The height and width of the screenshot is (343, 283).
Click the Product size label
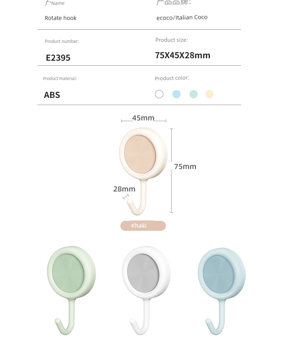172,40
